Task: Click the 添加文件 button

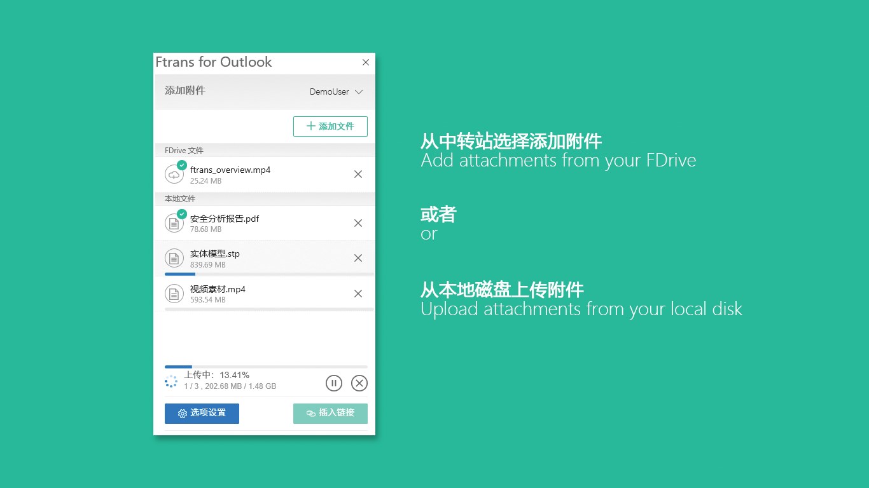Action: coord(330,126)
